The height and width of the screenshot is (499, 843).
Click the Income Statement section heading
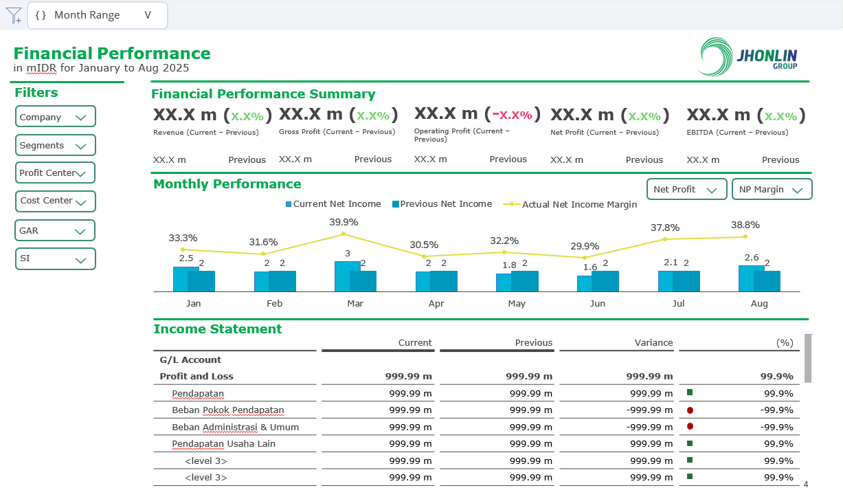click(218, 329)
